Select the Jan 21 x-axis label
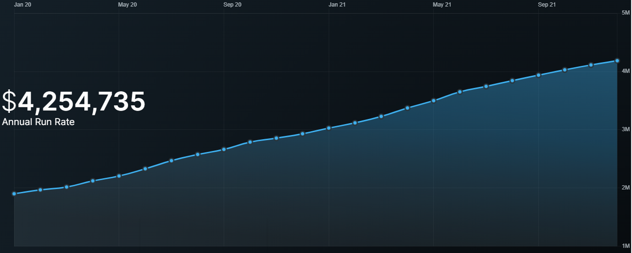632x253 pixels. pos(337,5)
